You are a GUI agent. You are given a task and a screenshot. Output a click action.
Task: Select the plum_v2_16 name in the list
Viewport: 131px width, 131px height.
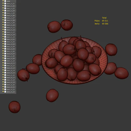(x=10, y=75)
